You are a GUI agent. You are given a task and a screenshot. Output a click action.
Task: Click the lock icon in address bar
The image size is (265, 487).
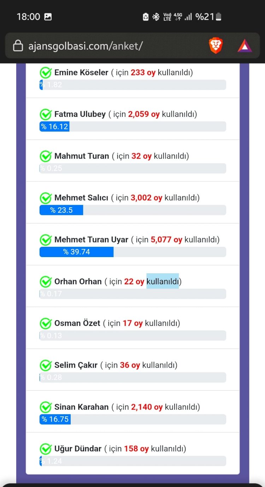click(18, 46)
